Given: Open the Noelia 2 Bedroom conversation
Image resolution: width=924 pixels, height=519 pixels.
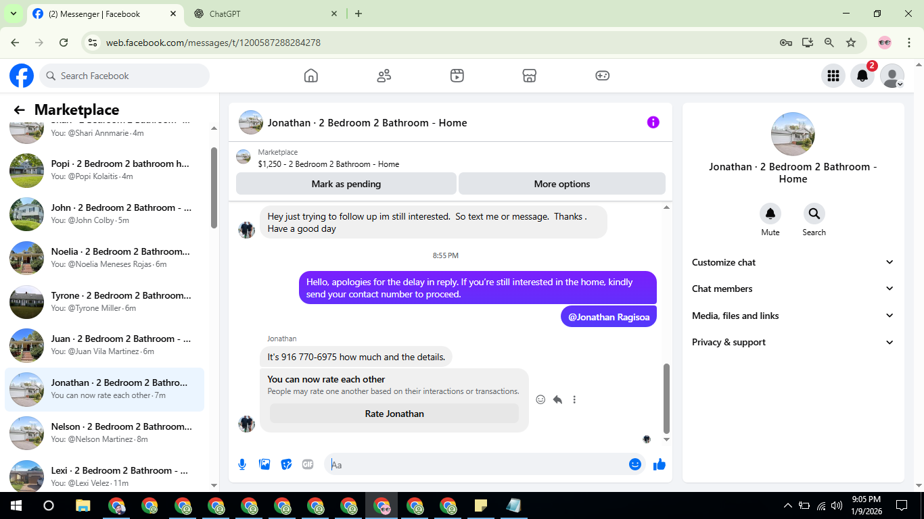Looking at the screenshot, I should [105, 258].
